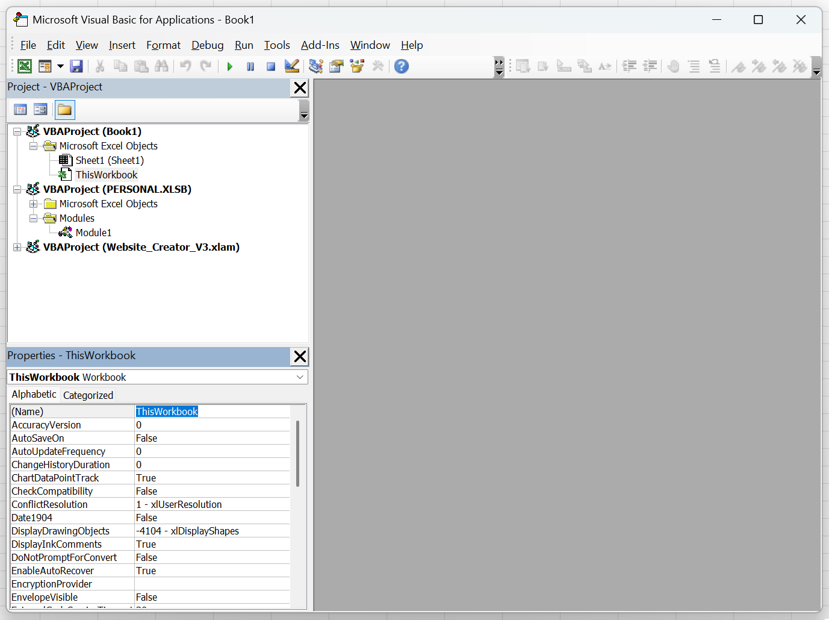Toggle Design Mode in the toolbar
Image resolution: width=829 pixels, height=620 pixels.
click(292, 66)
